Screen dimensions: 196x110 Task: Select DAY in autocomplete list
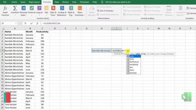(134, 67)
